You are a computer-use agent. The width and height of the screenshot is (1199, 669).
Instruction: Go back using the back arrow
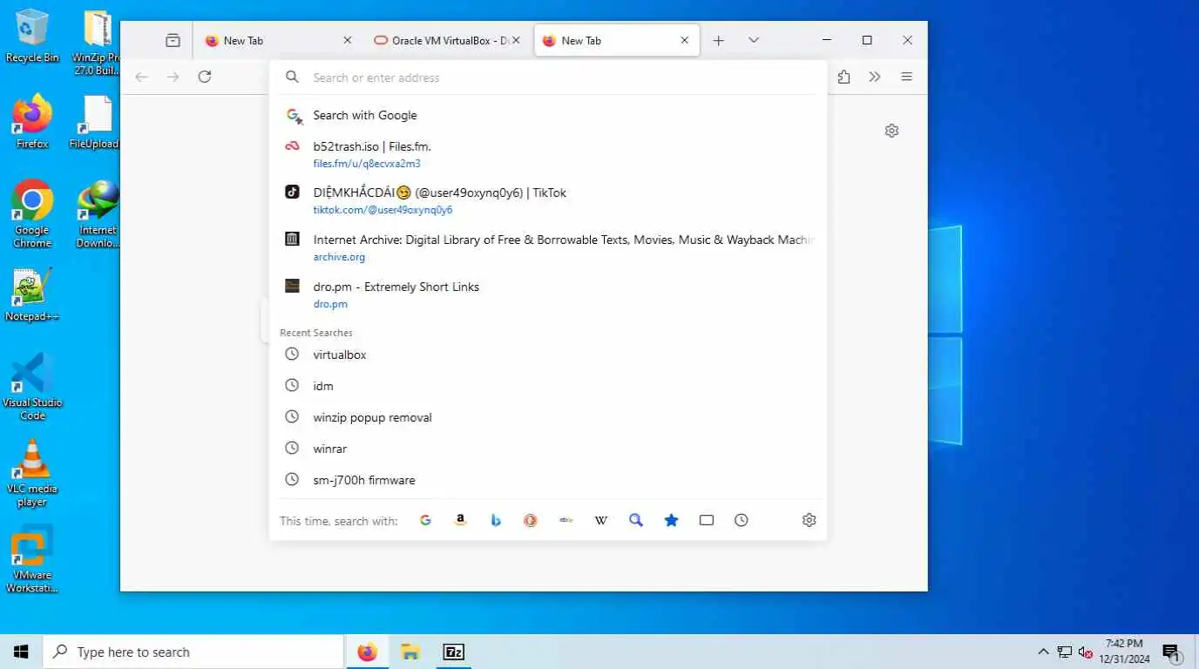point(141,77)
